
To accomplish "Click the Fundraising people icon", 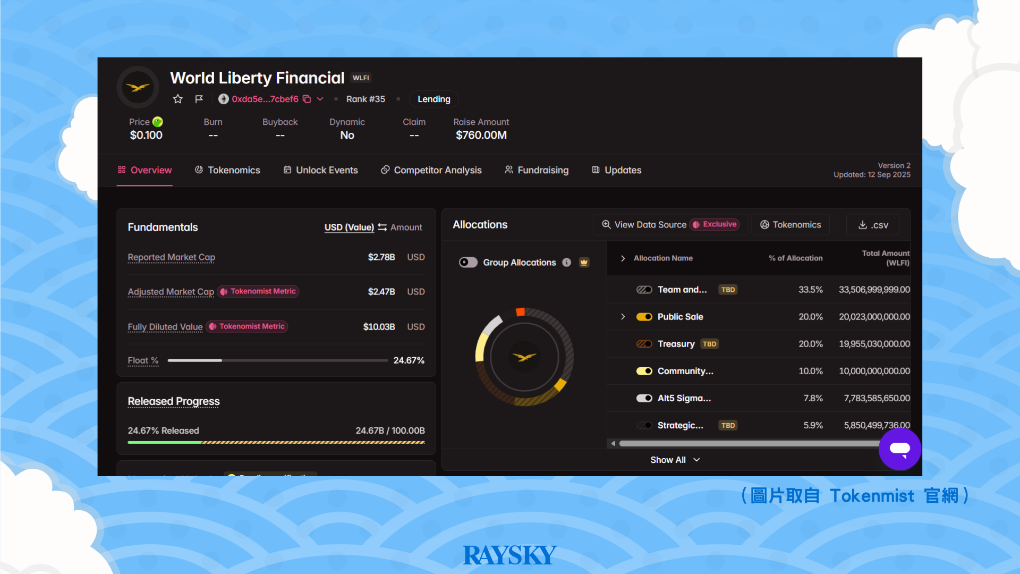I will pyautogui.click(x=508, y=170).
